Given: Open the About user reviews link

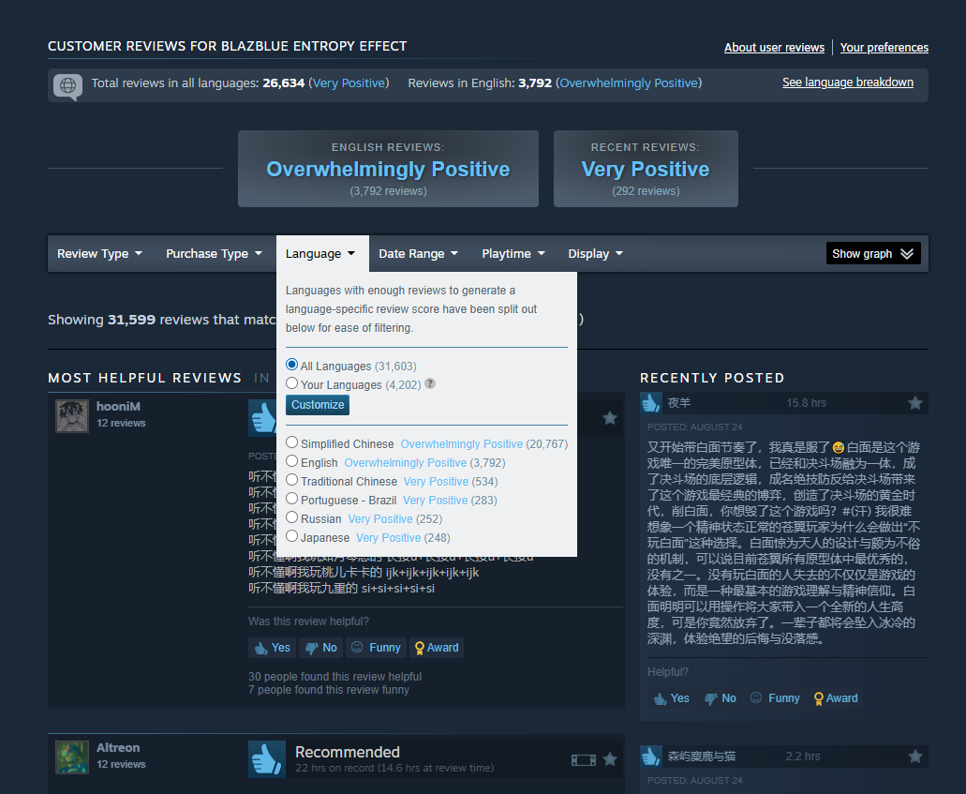Looking at the screenshot, I should coord(774,48).
